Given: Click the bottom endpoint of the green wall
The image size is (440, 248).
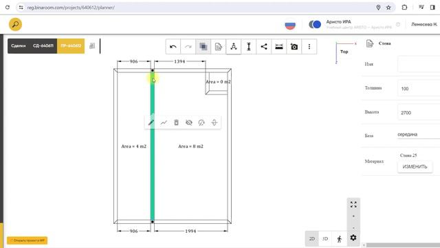Looking at the screenshot, I should tap(153, 222).
